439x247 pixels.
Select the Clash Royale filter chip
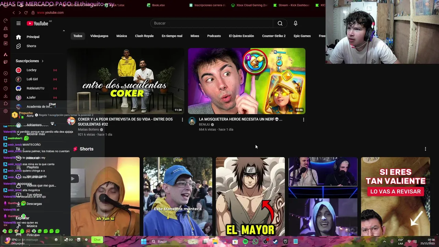point(144,36)
